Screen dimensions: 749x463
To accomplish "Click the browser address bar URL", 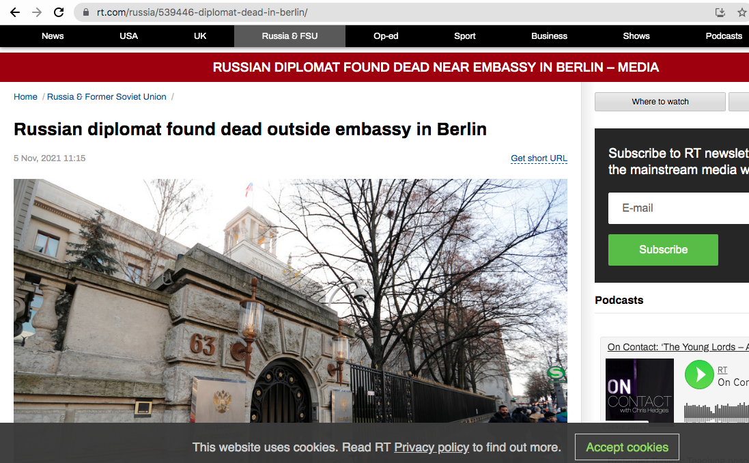I will (202, 12).
